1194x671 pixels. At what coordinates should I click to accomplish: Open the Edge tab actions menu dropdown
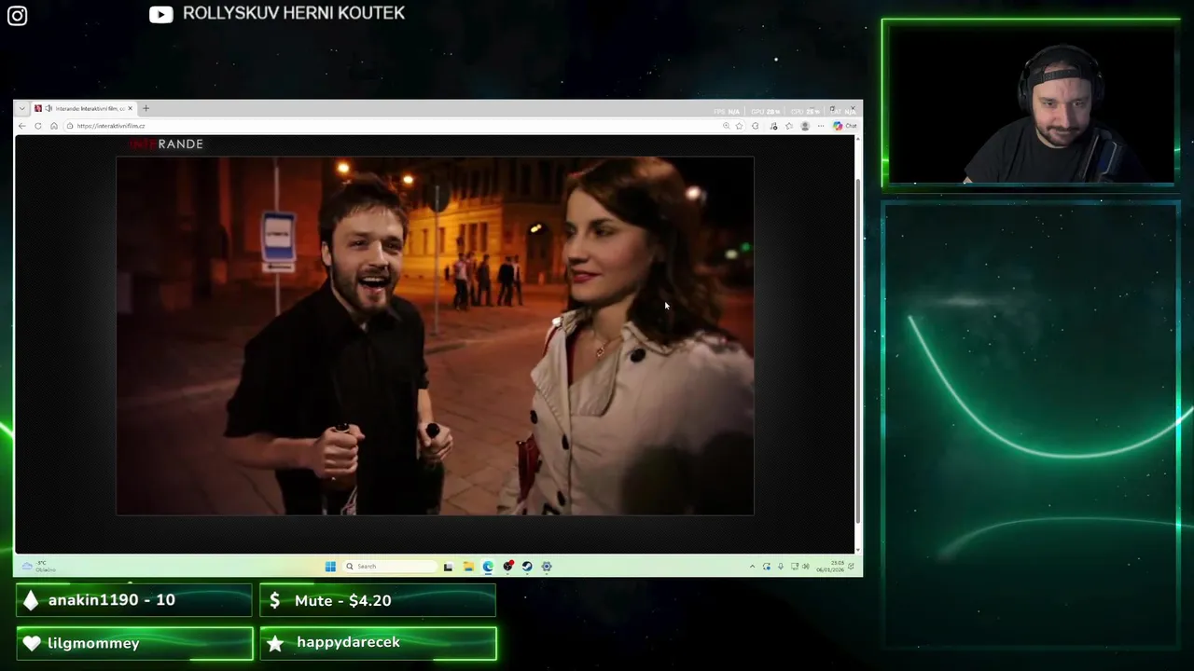(22, 109)
